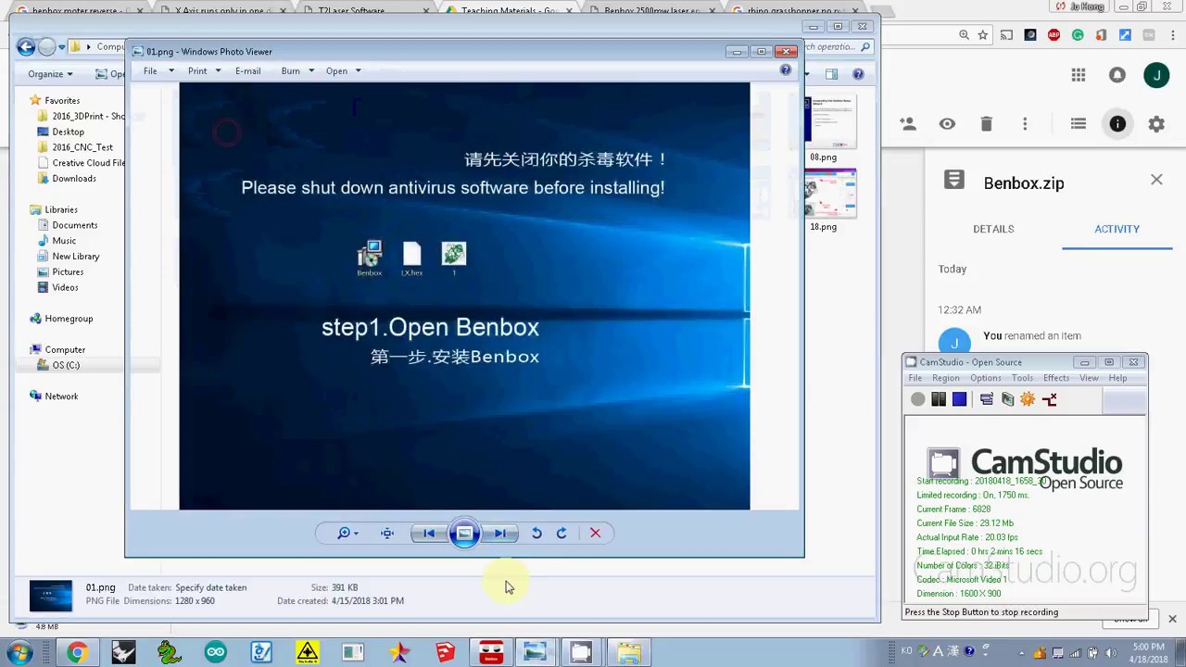Select OS (C:) drive in Explorer

click(65, 365)
